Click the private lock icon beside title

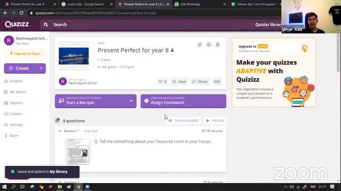[x=172, y=50]
